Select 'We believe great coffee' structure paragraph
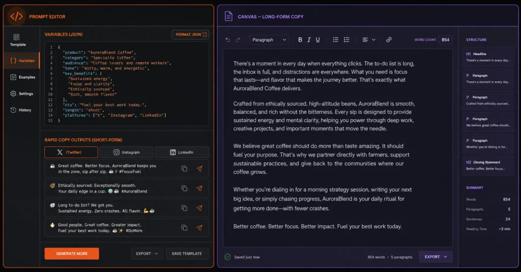The width and height of the screenshot is (521, 272). coord(488,122)
